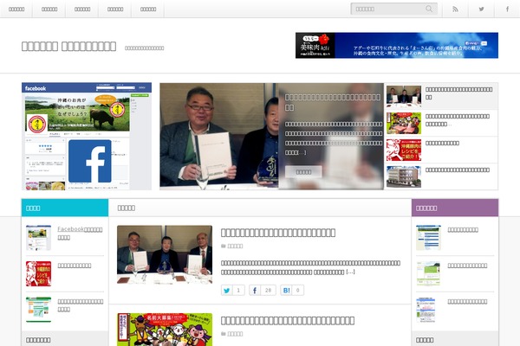Open the cyan sidebar section tab

(x=65, y=208)
